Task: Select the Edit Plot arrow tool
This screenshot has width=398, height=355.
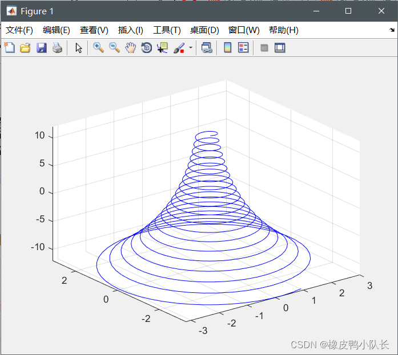Action: pyautogui.click(x=79, y=48)
